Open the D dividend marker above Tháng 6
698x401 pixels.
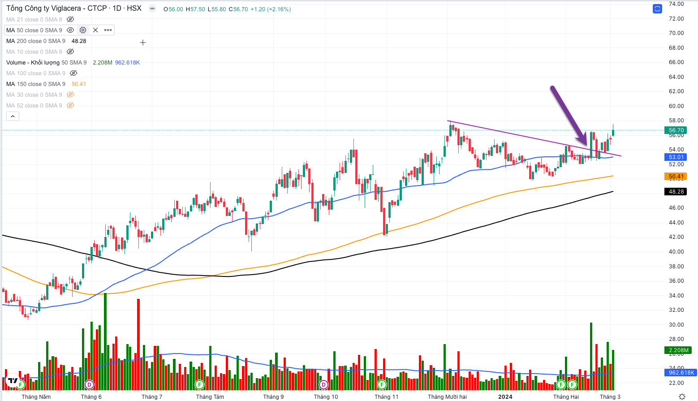click(x=89, y=384)
